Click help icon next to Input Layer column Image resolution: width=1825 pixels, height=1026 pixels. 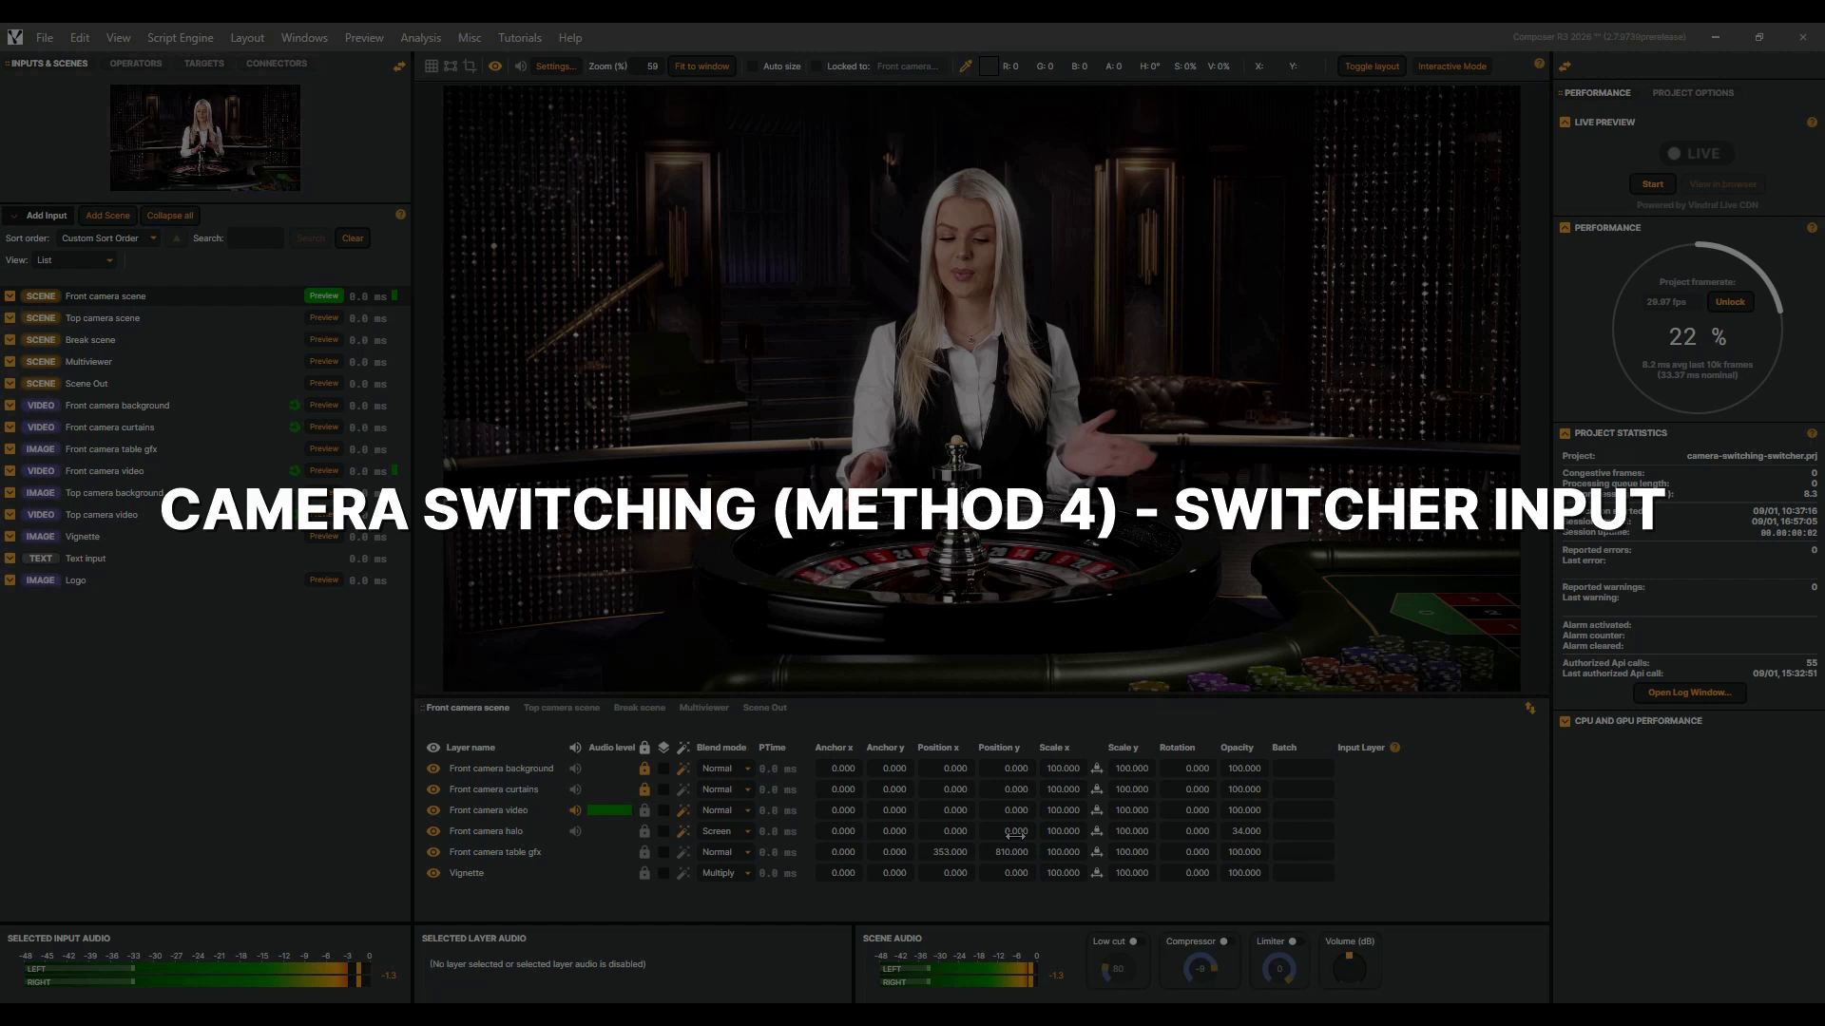click(1395, 748)
